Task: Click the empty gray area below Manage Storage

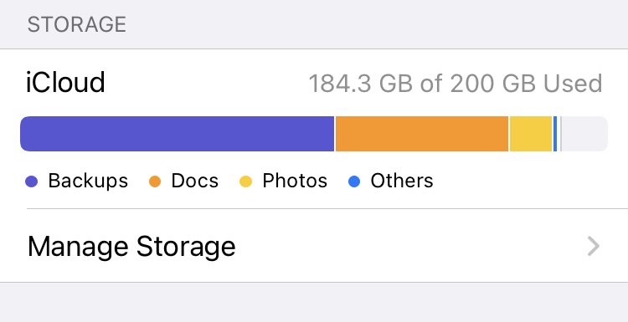Action: (x=314, y=303)
